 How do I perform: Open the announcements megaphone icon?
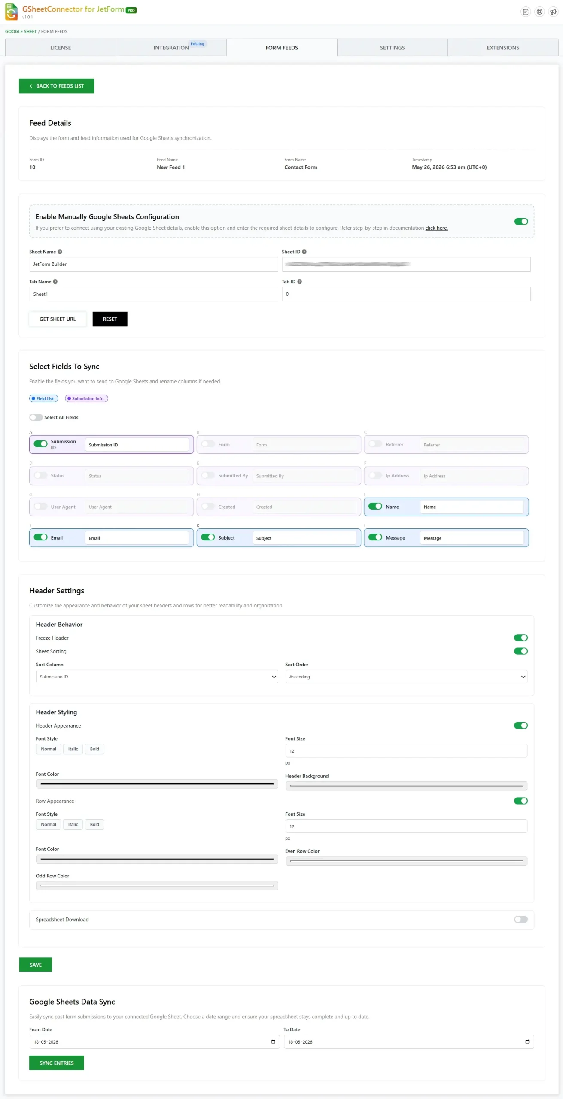tap(553, 12)
